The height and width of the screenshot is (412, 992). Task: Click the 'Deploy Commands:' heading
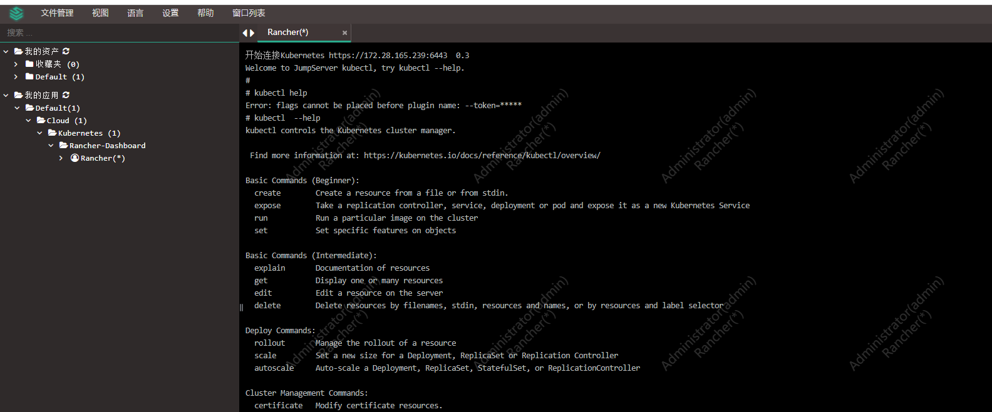281,331
